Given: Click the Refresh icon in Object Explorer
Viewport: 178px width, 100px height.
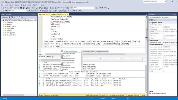Looking at the screenshot, I should (19, 17).
